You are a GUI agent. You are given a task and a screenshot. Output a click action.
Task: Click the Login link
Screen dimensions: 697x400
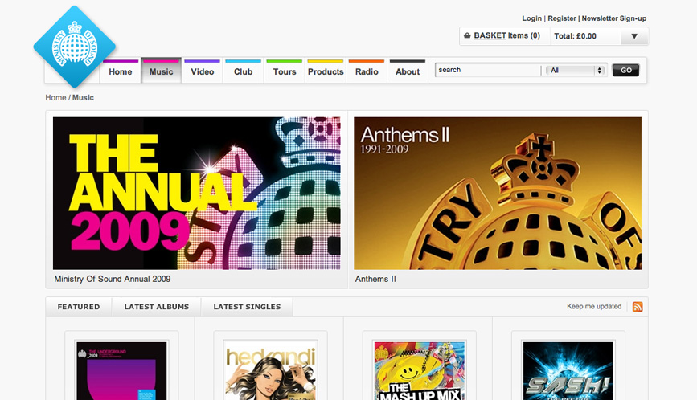pos(531,18)
